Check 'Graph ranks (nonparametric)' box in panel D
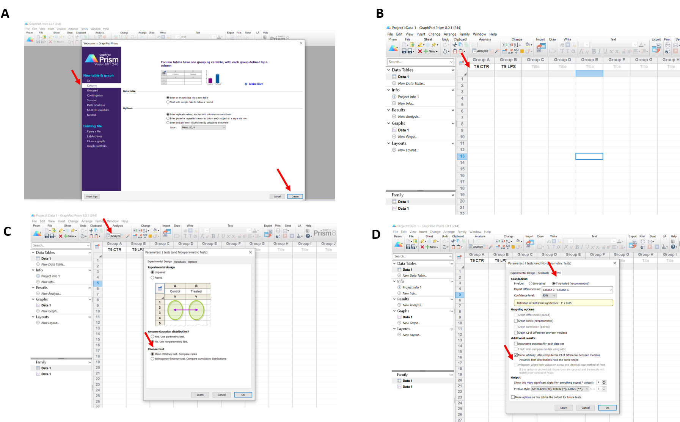Screen dimensions: 680x422 click(516, 321)
